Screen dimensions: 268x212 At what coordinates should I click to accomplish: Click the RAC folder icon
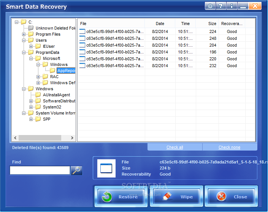pos(45,76)
